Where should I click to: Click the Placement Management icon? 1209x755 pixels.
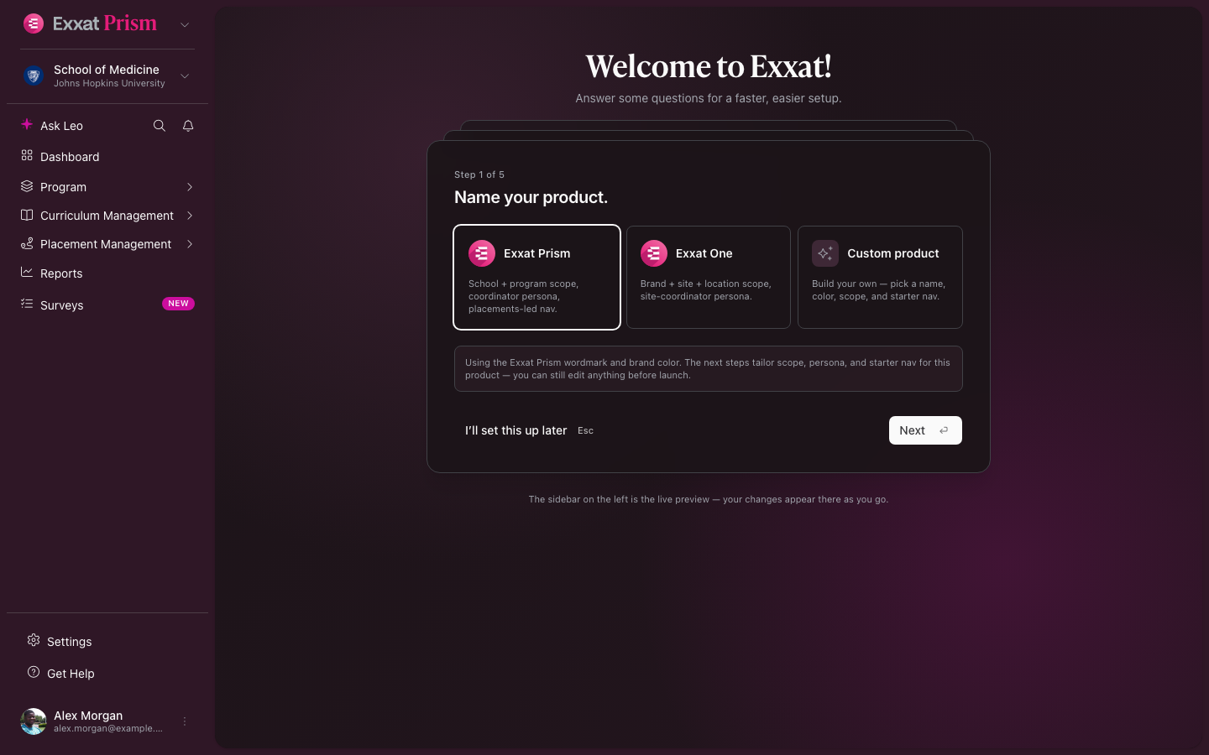[x=27, y=243]
